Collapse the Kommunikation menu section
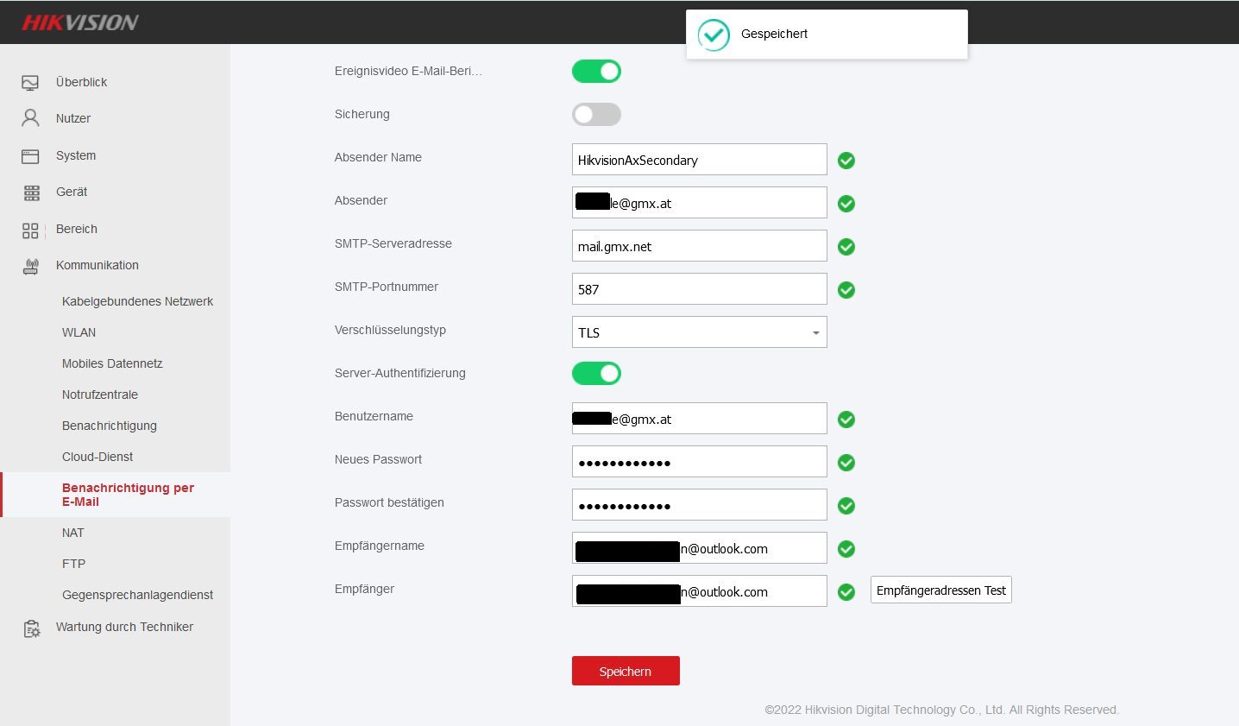The image size is (1239, 726). (x=97, y=265)
